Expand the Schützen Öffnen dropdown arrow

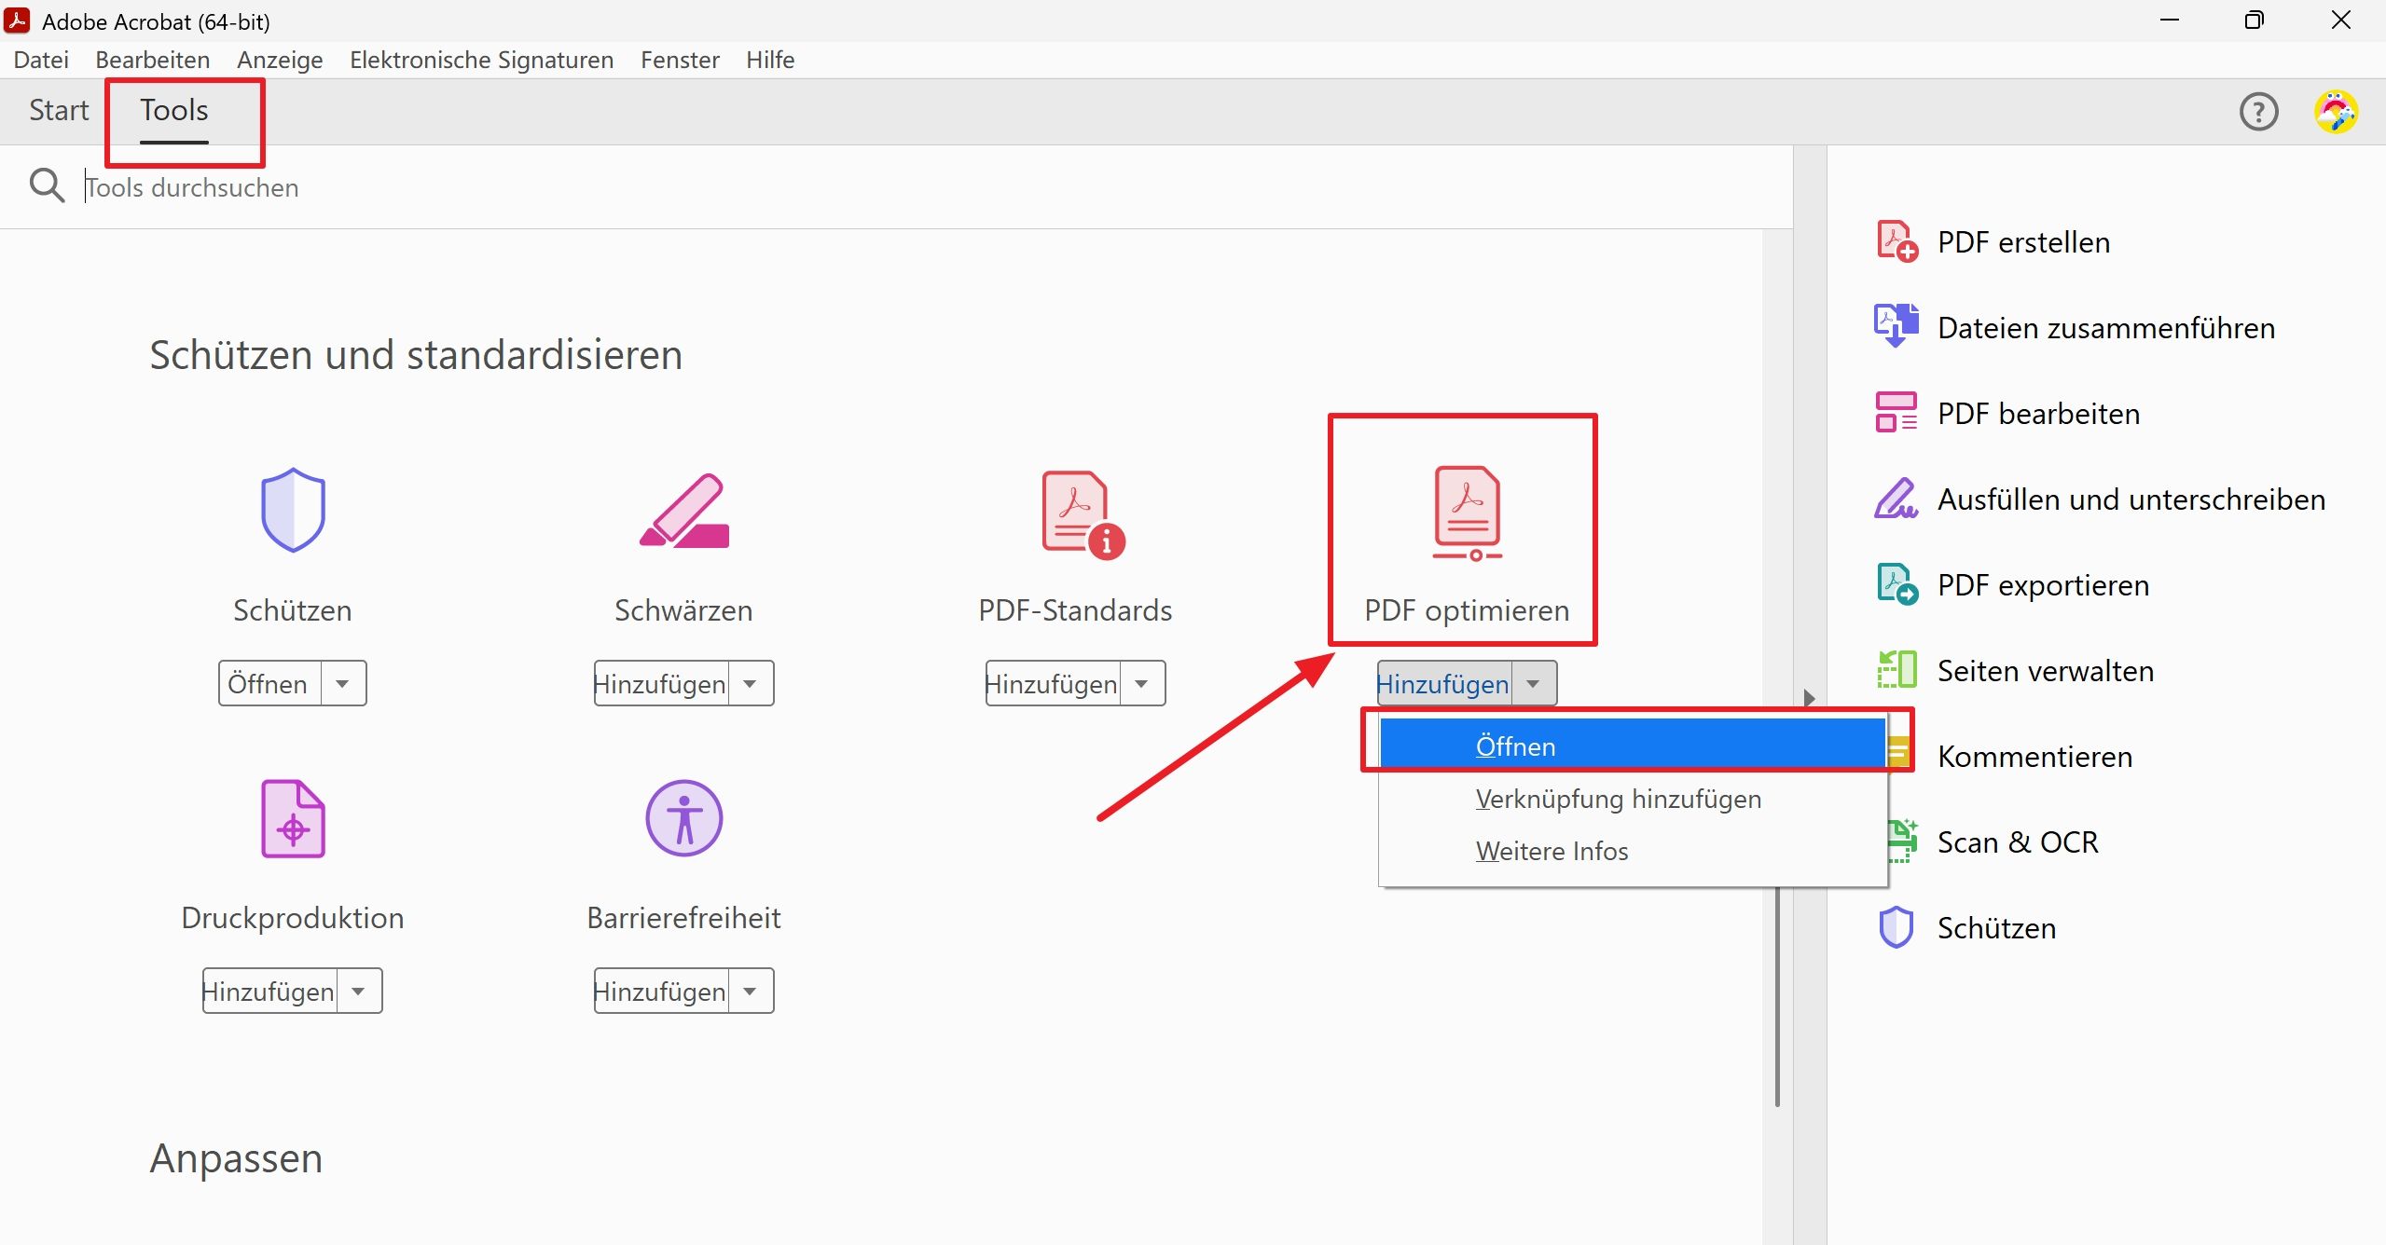coord(343,683)
